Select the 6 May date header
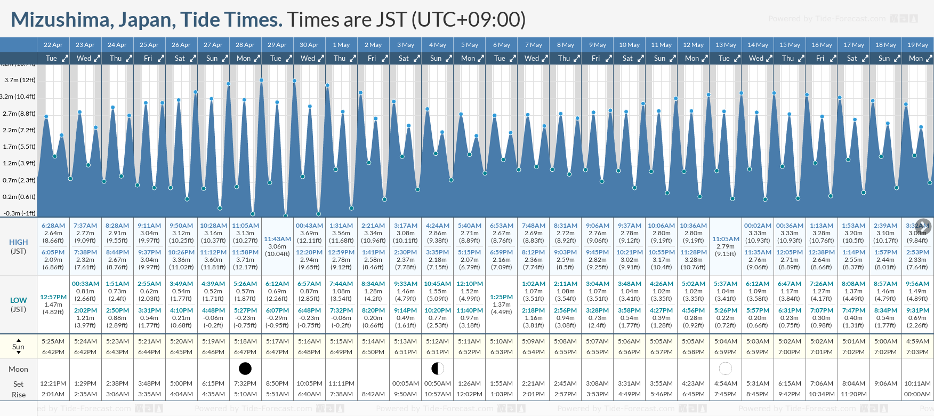The height and width of the screenshot is (416, 934). (501, 45)
